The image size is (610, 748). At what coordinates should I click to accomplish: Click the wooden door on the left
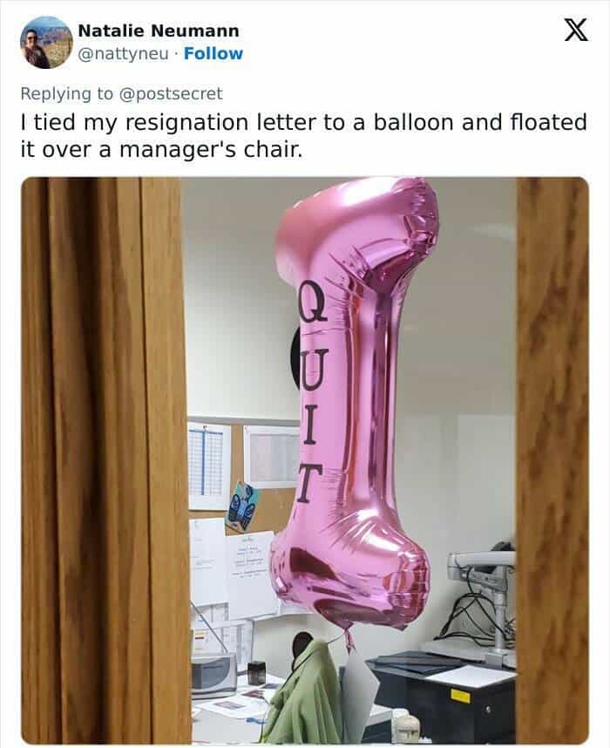click(105, 459)
